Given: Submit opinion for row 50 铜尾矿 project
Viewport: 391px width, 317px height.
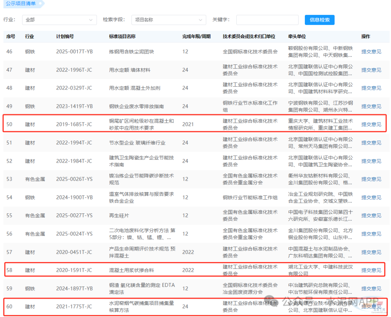Looking at the screenshot, I should (371, 124).
